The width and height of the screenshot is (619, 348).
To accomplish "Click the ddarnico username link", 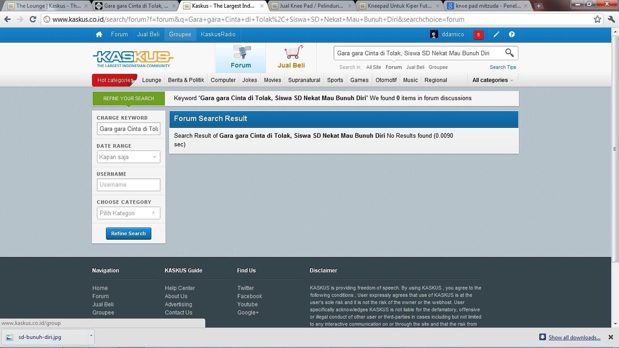I will tap(453, 34).
